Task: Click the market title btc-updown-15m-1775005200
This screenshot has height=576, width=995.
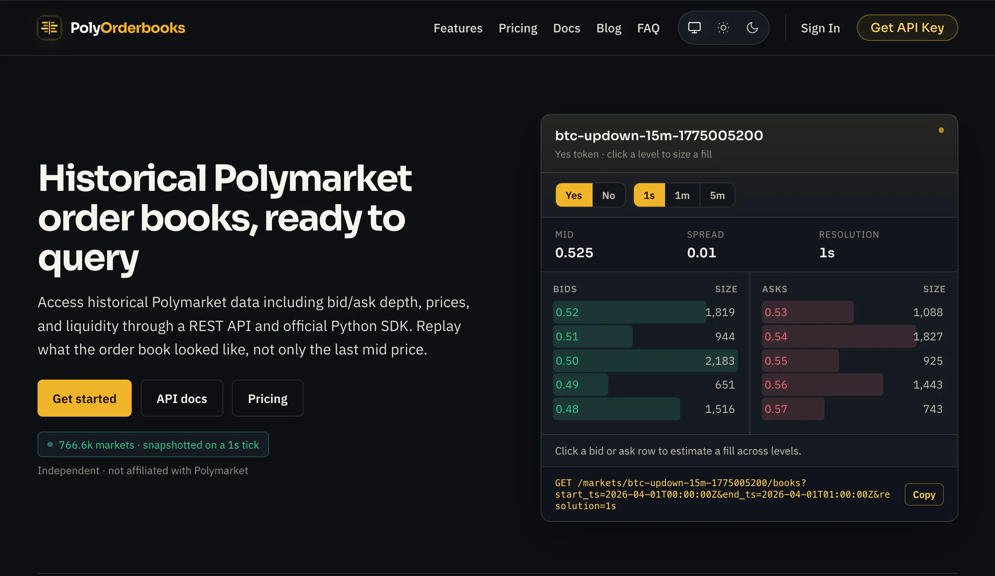Action: click(659, 135)
